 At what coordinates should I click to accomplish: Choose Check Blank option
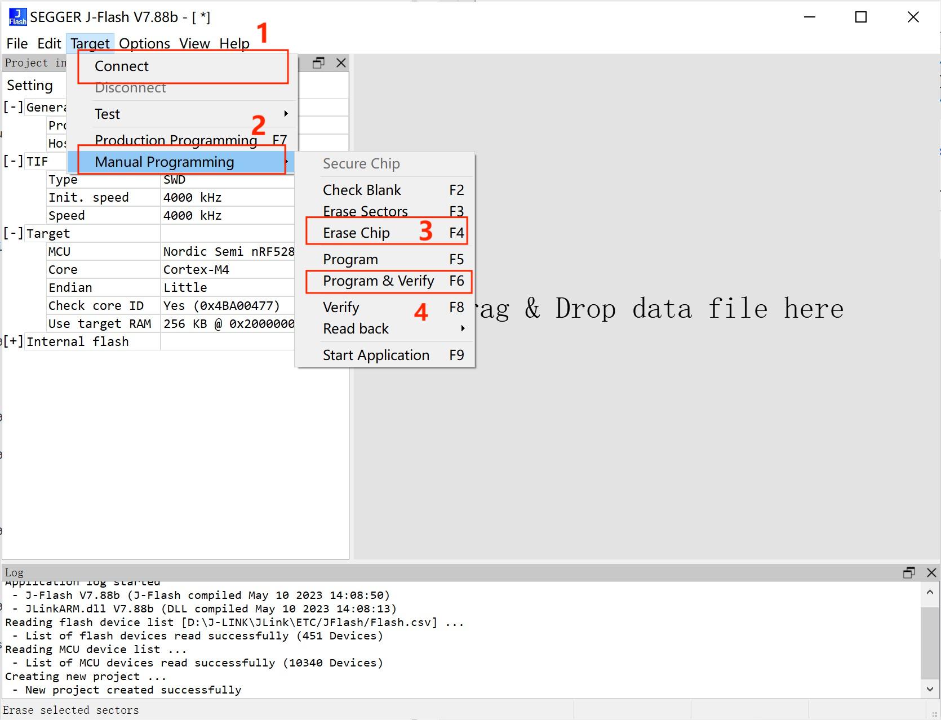[385, 190]
